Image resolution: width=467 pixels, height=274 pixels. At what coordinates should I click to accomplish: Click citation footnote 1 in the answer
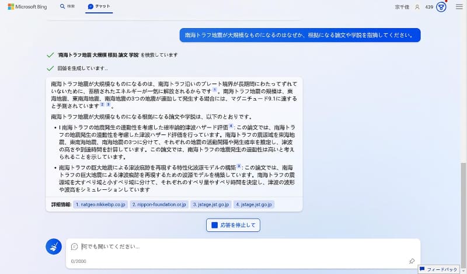point(215,90)
